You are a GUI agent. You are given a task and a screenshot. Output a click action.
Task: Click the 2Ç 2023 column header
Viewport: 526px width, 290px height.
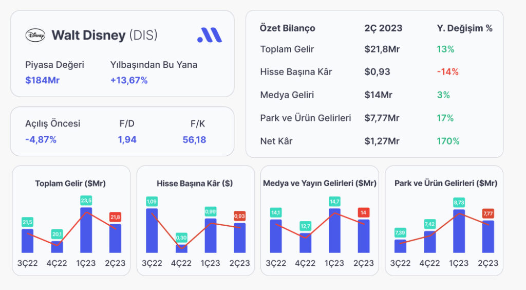(x=383, y=28)
